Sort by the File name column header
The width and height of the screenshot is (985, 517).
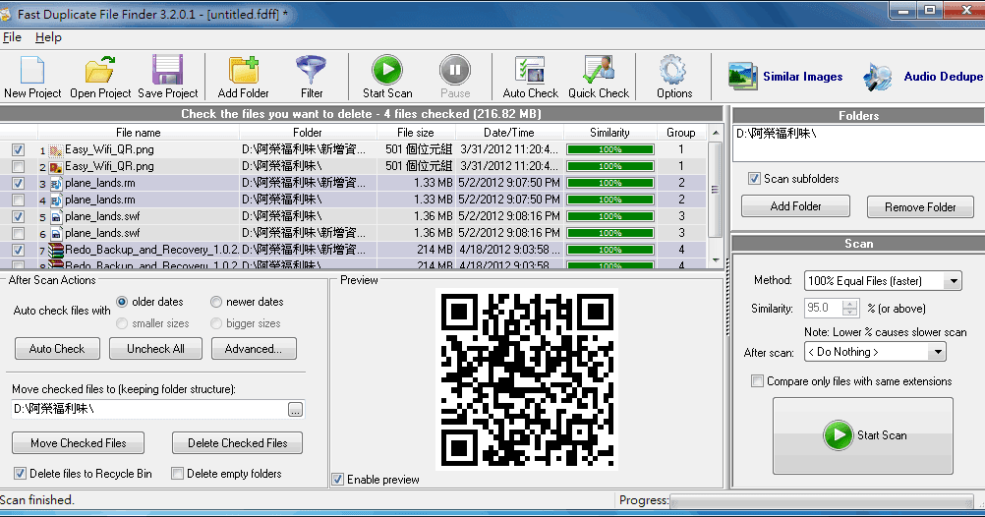click(139, 133)
